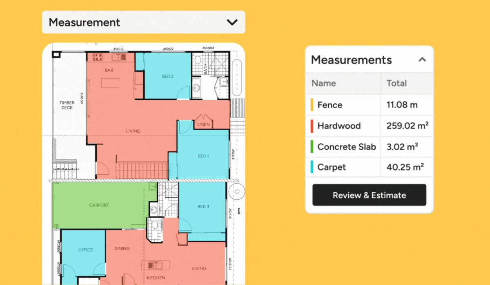Click the yellow Fence color marker
This screenshot has width=490, height=285.
pyautogui.click(x=312, y=105)
